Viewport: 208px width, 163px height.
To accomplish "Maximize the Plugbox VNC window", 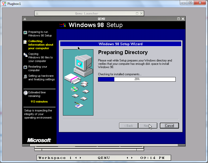I will [190, 3].
